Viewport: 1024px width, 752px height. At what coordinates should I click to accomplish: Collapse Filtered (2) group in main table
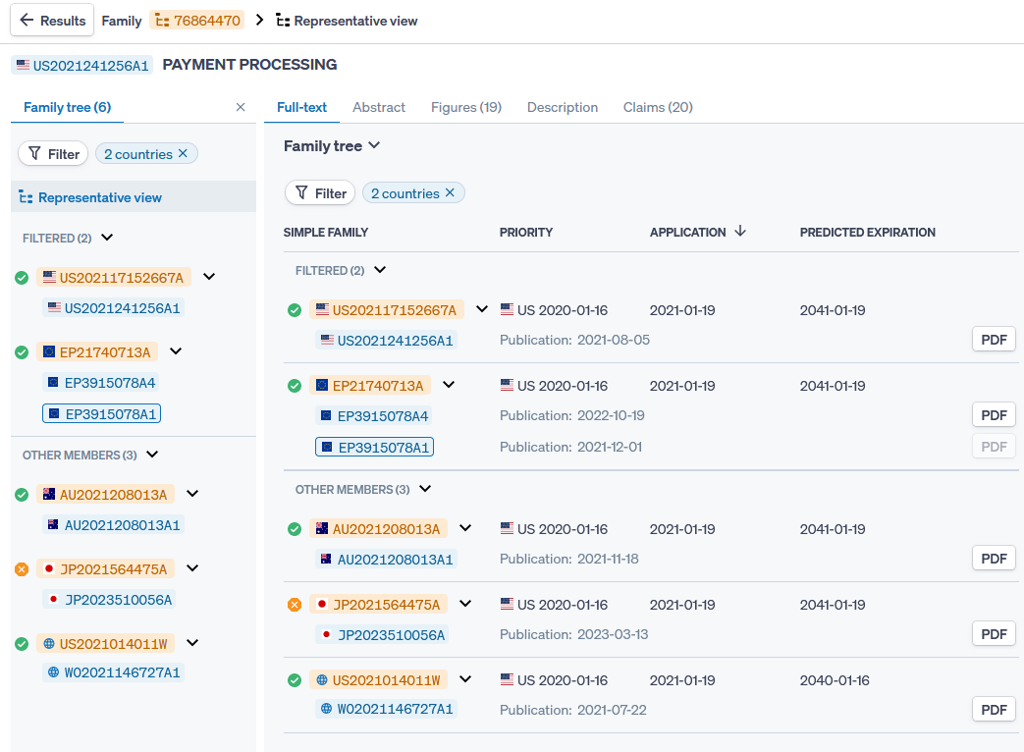coord(380,270)
